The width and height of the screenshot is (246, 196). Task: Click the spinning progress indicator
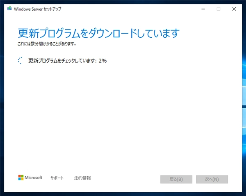click(x=20, y=61)
